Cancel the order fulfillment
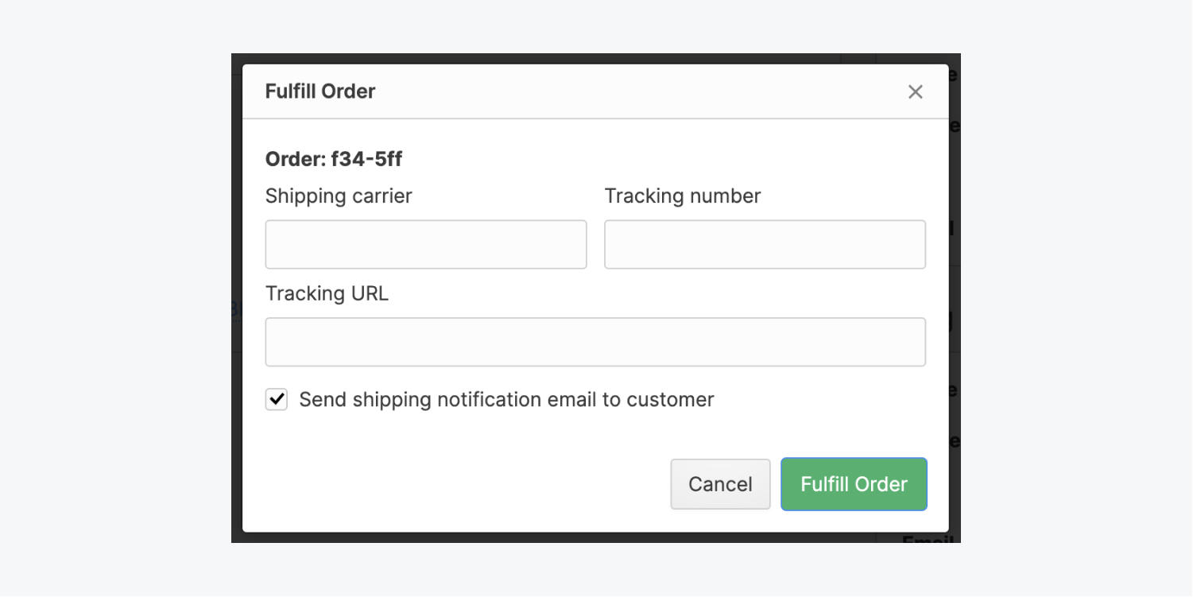This screenshot has height=597, width=1193. coord(720,484)
